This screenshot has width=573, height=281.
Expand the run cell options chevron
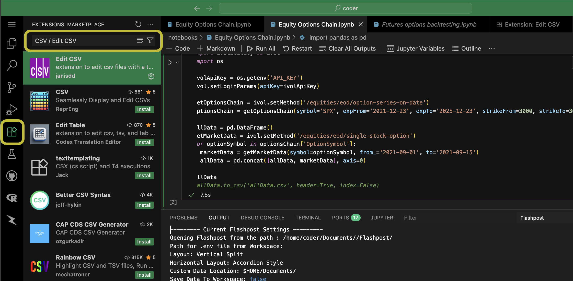pos(177,62)
